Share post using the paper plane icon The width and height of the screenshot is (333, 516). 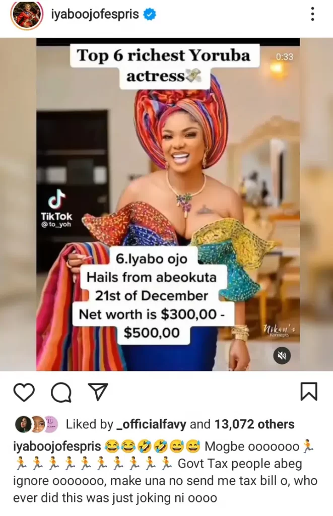[x=98, y=392]
